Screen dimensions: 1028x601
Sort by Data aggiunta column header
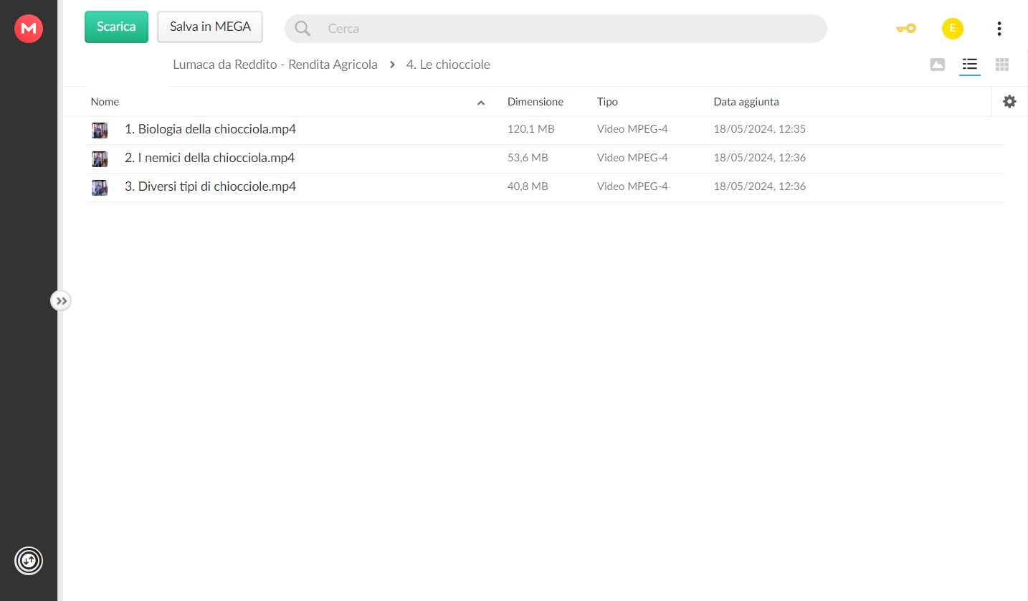746,102
